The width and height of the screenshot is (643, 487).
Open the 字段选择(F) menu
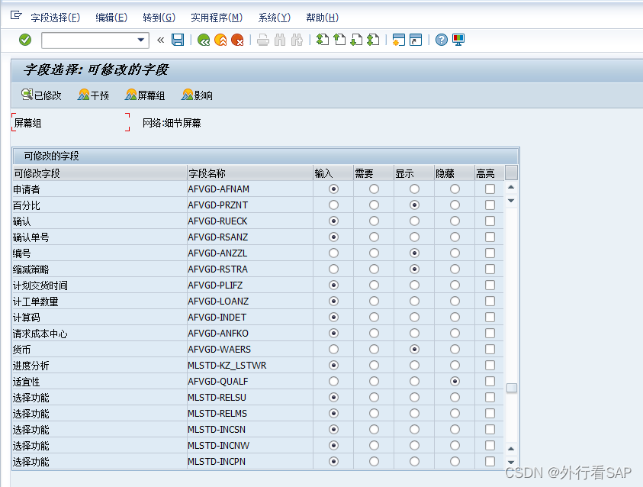[56, 18]
